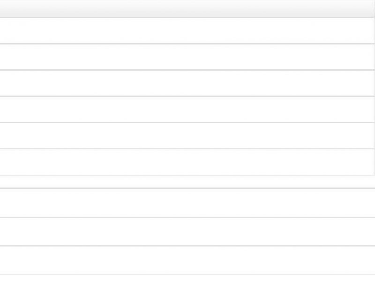This screenshot has height=281, width=375.
Task: Select the second empty row in list
Action: pos(187,57)
